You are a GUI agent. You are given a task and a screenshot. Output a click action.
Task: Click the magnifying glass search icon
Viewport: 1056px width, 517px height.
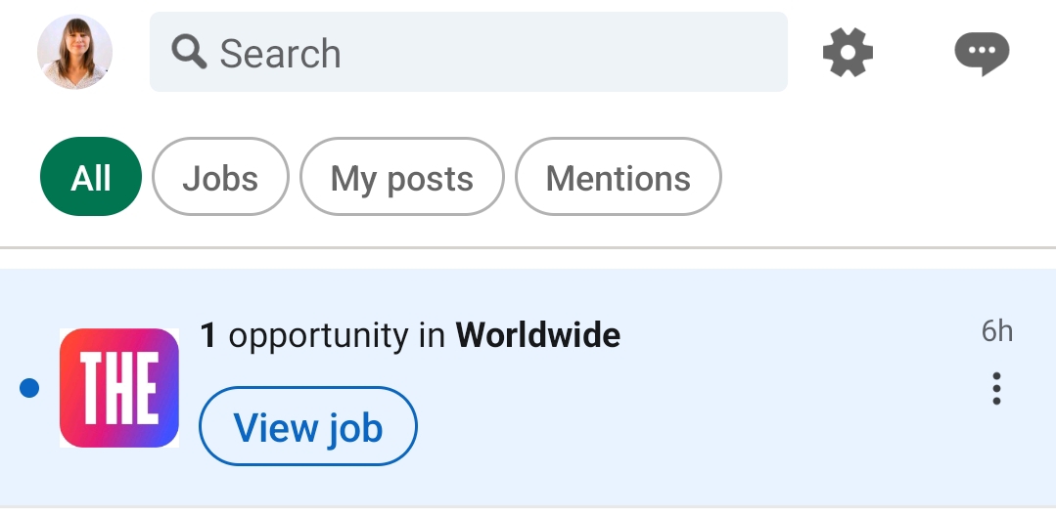188,52
